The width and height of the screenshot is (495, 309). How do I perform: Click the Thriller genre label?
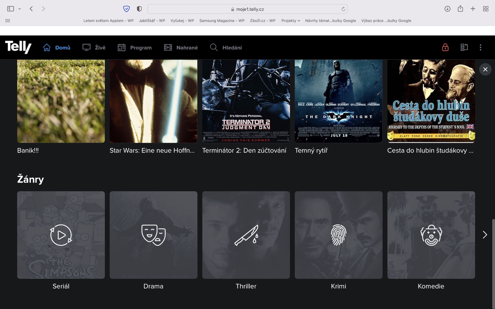click(246, 286)
